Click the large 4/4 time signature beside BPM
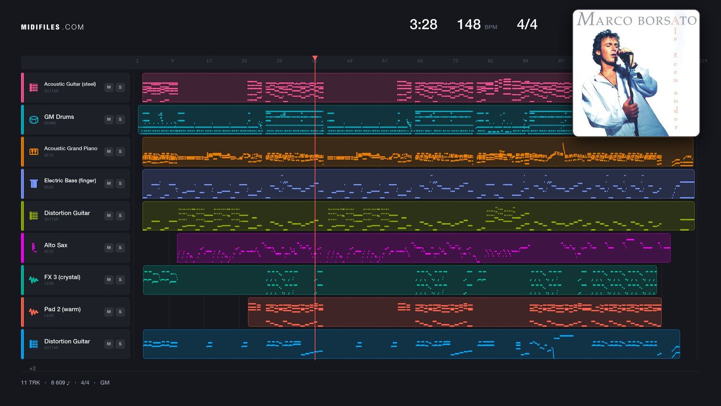This screenshot has height=406, width=721. click(527, 25)
